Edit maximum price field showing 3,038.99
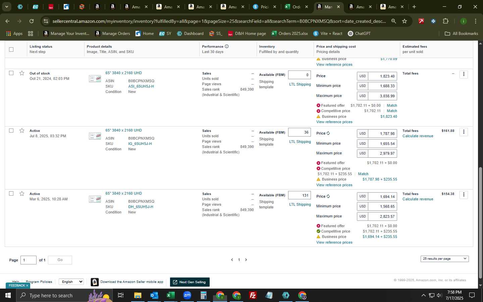This screenshot has height=302, width=483. click(382, 96)
